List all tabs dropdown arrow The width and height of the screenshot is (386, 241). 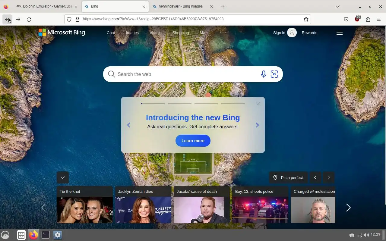(x=338, y=7)
